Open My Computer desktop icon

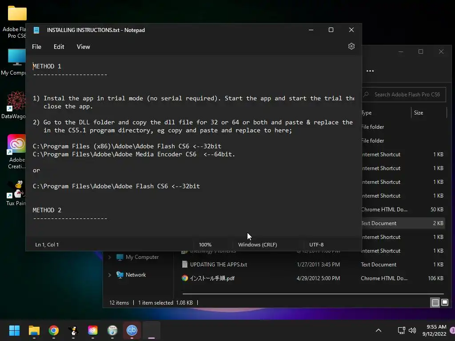[x=15, y=62]
